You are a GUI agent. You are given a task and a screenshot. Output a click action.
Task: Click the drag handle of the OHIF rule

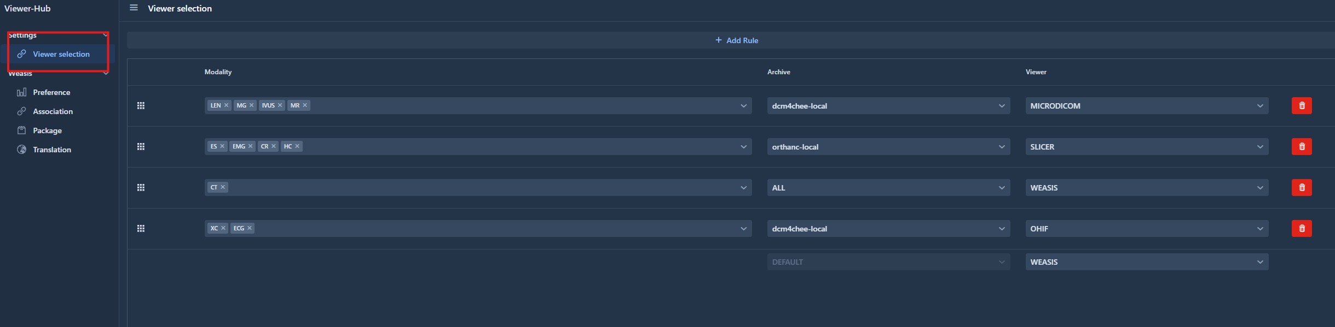141,229
